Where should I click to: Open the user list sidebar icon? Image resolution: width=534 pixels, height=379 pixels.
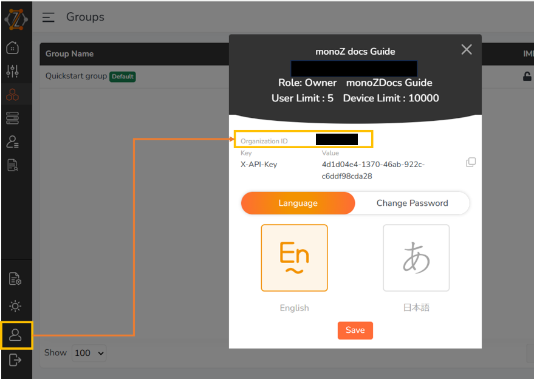pyautogui.click(x=13, y=142)
